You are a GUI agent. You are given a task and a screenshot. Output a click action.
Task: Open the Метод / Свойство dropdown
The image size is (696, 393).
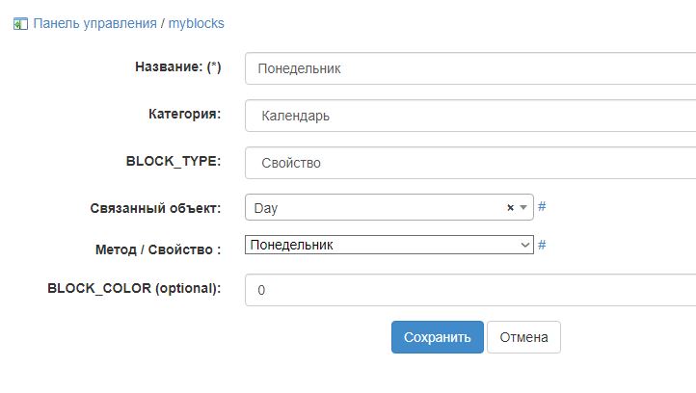pyautogui.click(x=388, y=245)
